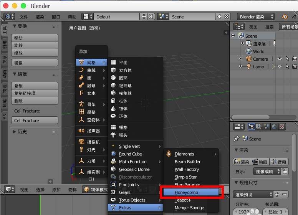Toggle Camera visibility eye in outliner
The height and width of the screenshot is (215, 298).
pos(280,59)
